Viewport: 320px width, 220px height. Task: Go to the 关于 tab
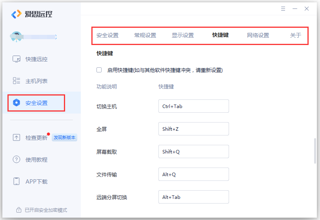pyautogui.click(x=296, y=35)
